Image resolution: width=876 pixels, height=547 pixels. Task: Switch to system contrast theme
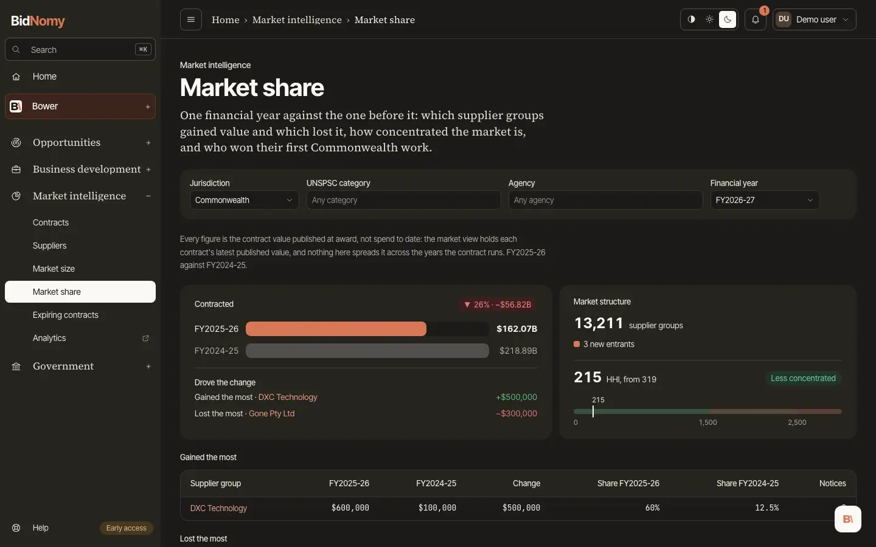[x=691, y=19]
